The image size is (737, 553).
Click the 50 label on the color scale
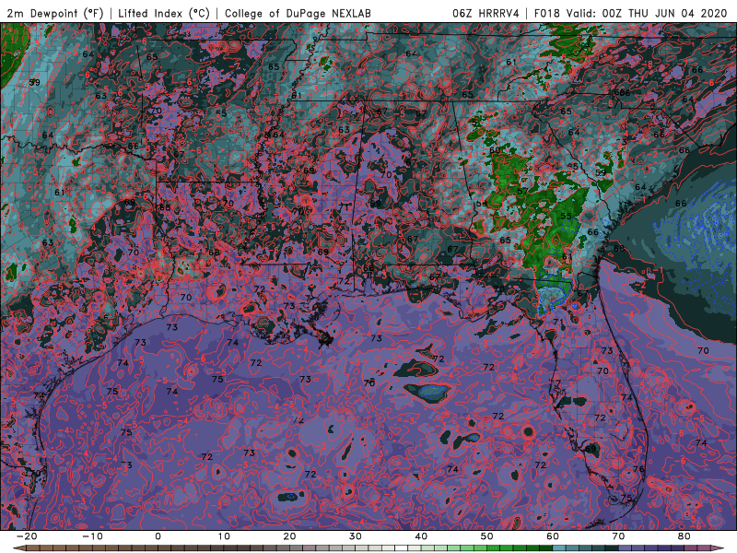(487, 536)
